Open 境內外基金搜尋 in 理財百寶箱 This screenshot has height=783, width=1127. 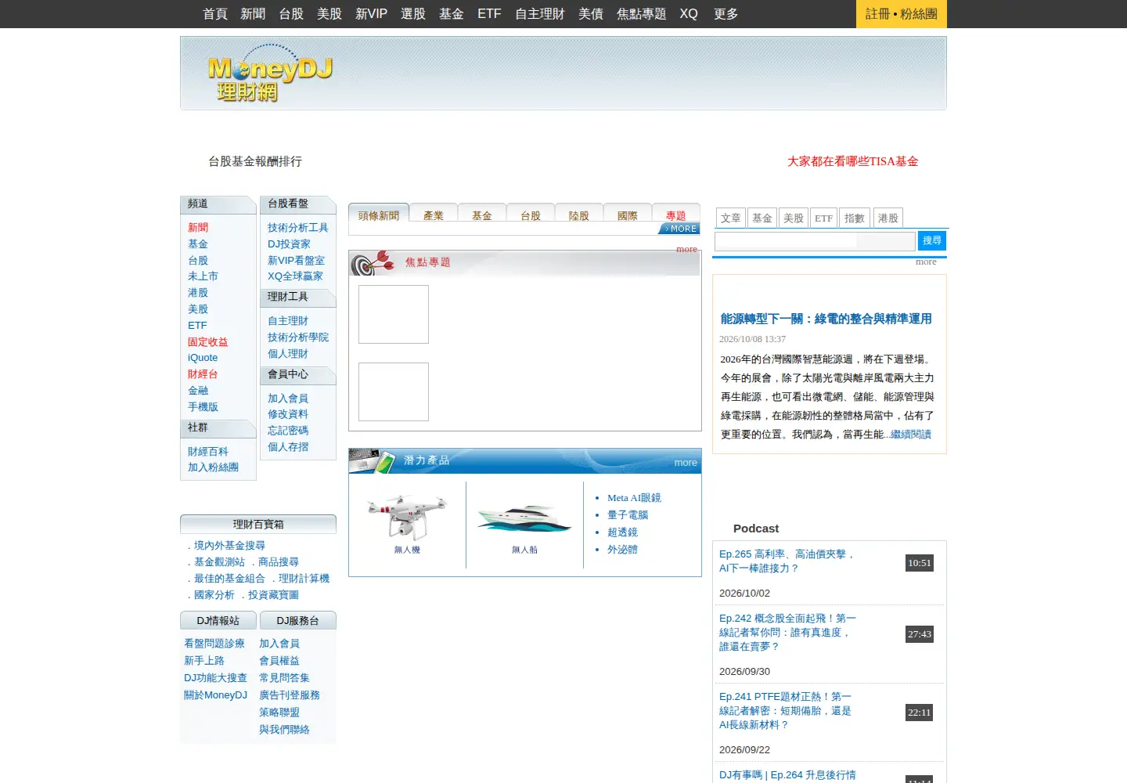point(229,546)
